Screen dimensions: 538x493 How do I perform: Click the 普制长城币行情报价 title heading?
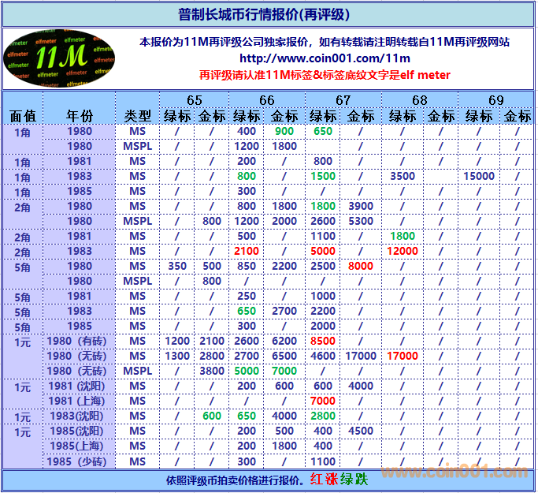[264, 15]
